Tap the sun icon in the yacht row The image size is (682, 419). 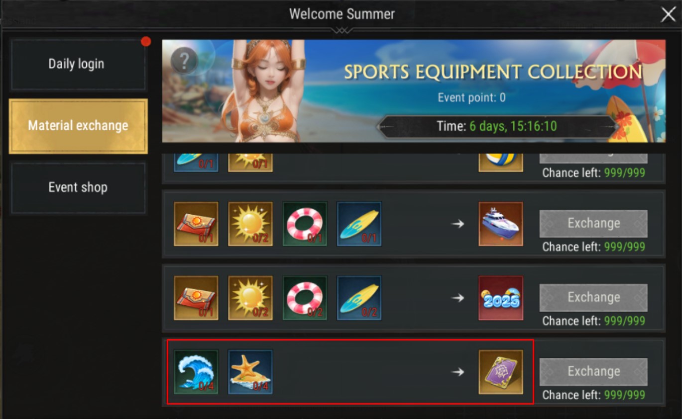coord(250,224)
